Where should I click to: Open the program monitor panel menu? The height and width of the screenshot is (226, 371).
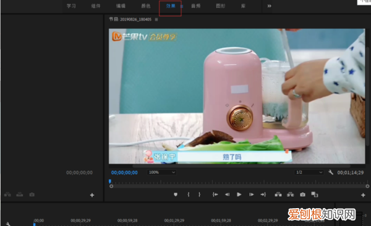point(156,20)
